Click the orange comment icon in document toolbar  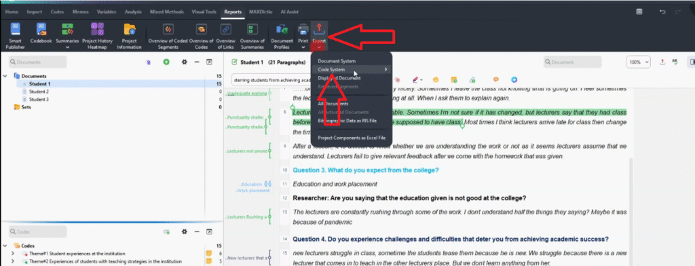click(x=496, y=80)
